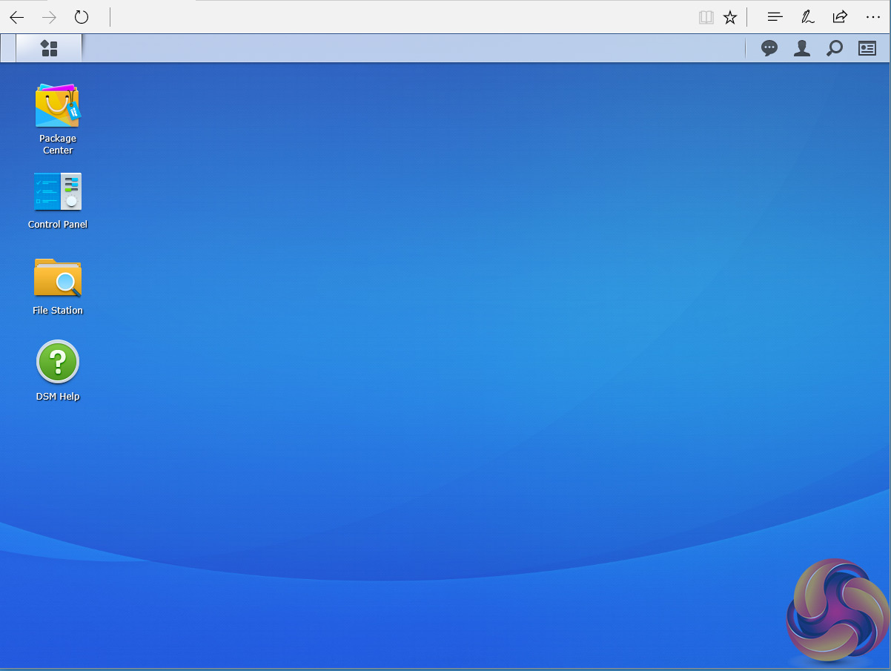Select the File Station label text
The image size is (891, 671).
click(x=58, y=311)
